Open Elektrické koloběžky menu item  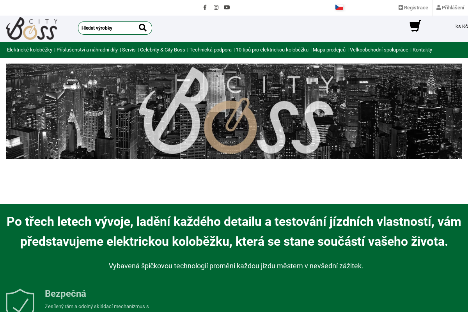pos(30,50)
